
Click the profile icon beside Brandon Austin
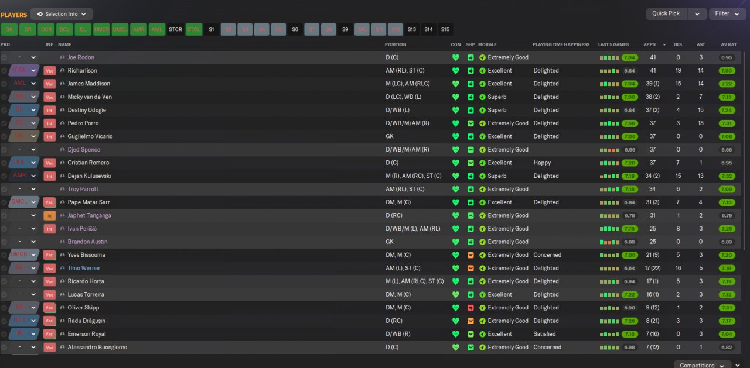pos(63,242)
